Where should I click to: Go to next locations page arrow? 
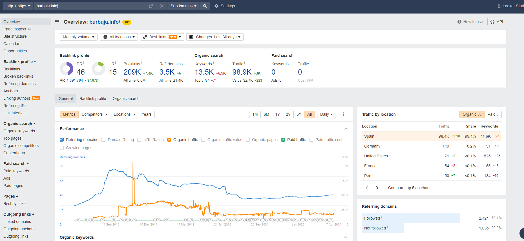click(377, 188)
